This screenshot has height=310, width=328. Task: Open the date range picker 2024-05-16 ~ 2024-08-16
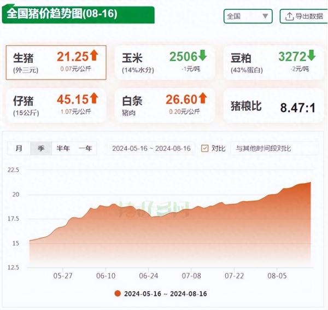[x=151, y=148]
